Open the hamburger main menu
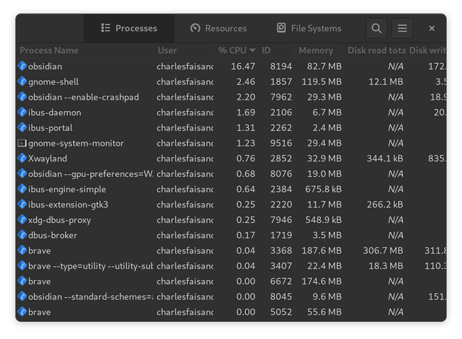The height and width of the screenshot is (339, 462). [x=402, y=28]
